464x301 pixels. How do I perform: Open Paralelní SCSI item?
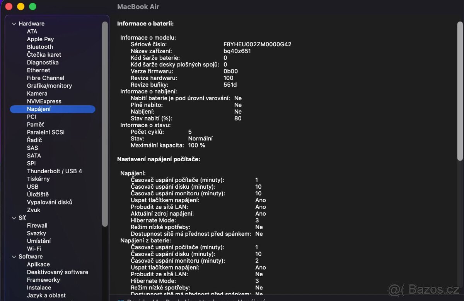coord(46,132)
